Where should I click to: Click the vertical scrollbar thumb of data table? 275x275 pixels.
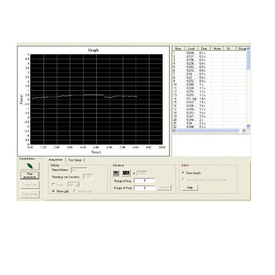[248, 60]
